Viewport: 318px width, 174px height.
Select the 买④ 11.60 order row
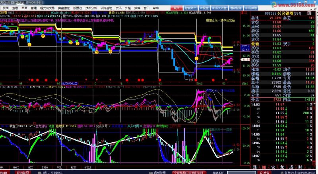(x=283, y=61)
